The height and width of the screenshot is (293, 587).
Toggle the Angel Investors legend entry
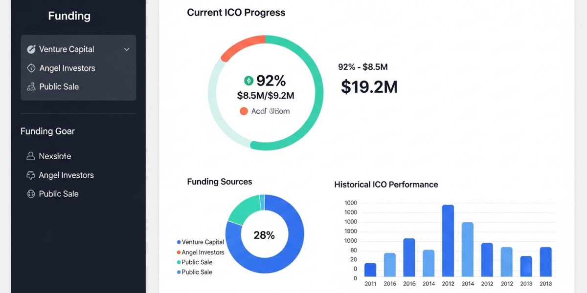pyautogui.click(x=200, y=252)
